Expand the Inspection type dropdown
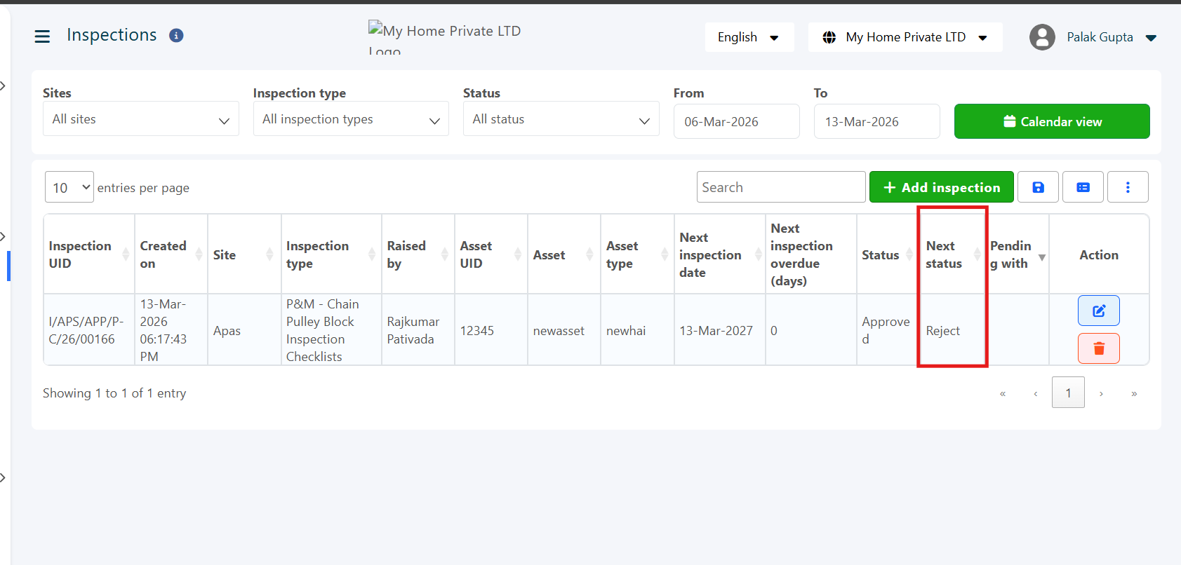Image resolution: width=1181 pixels, height=565 pixels. tap(351, 119)
